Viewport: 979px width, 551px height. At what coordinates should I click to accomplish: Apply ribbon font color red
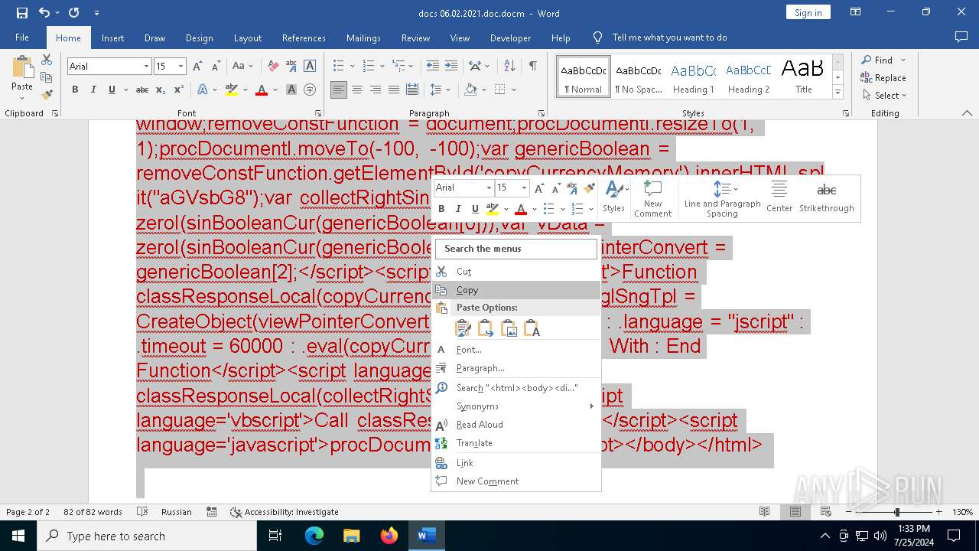coord(262,90)
